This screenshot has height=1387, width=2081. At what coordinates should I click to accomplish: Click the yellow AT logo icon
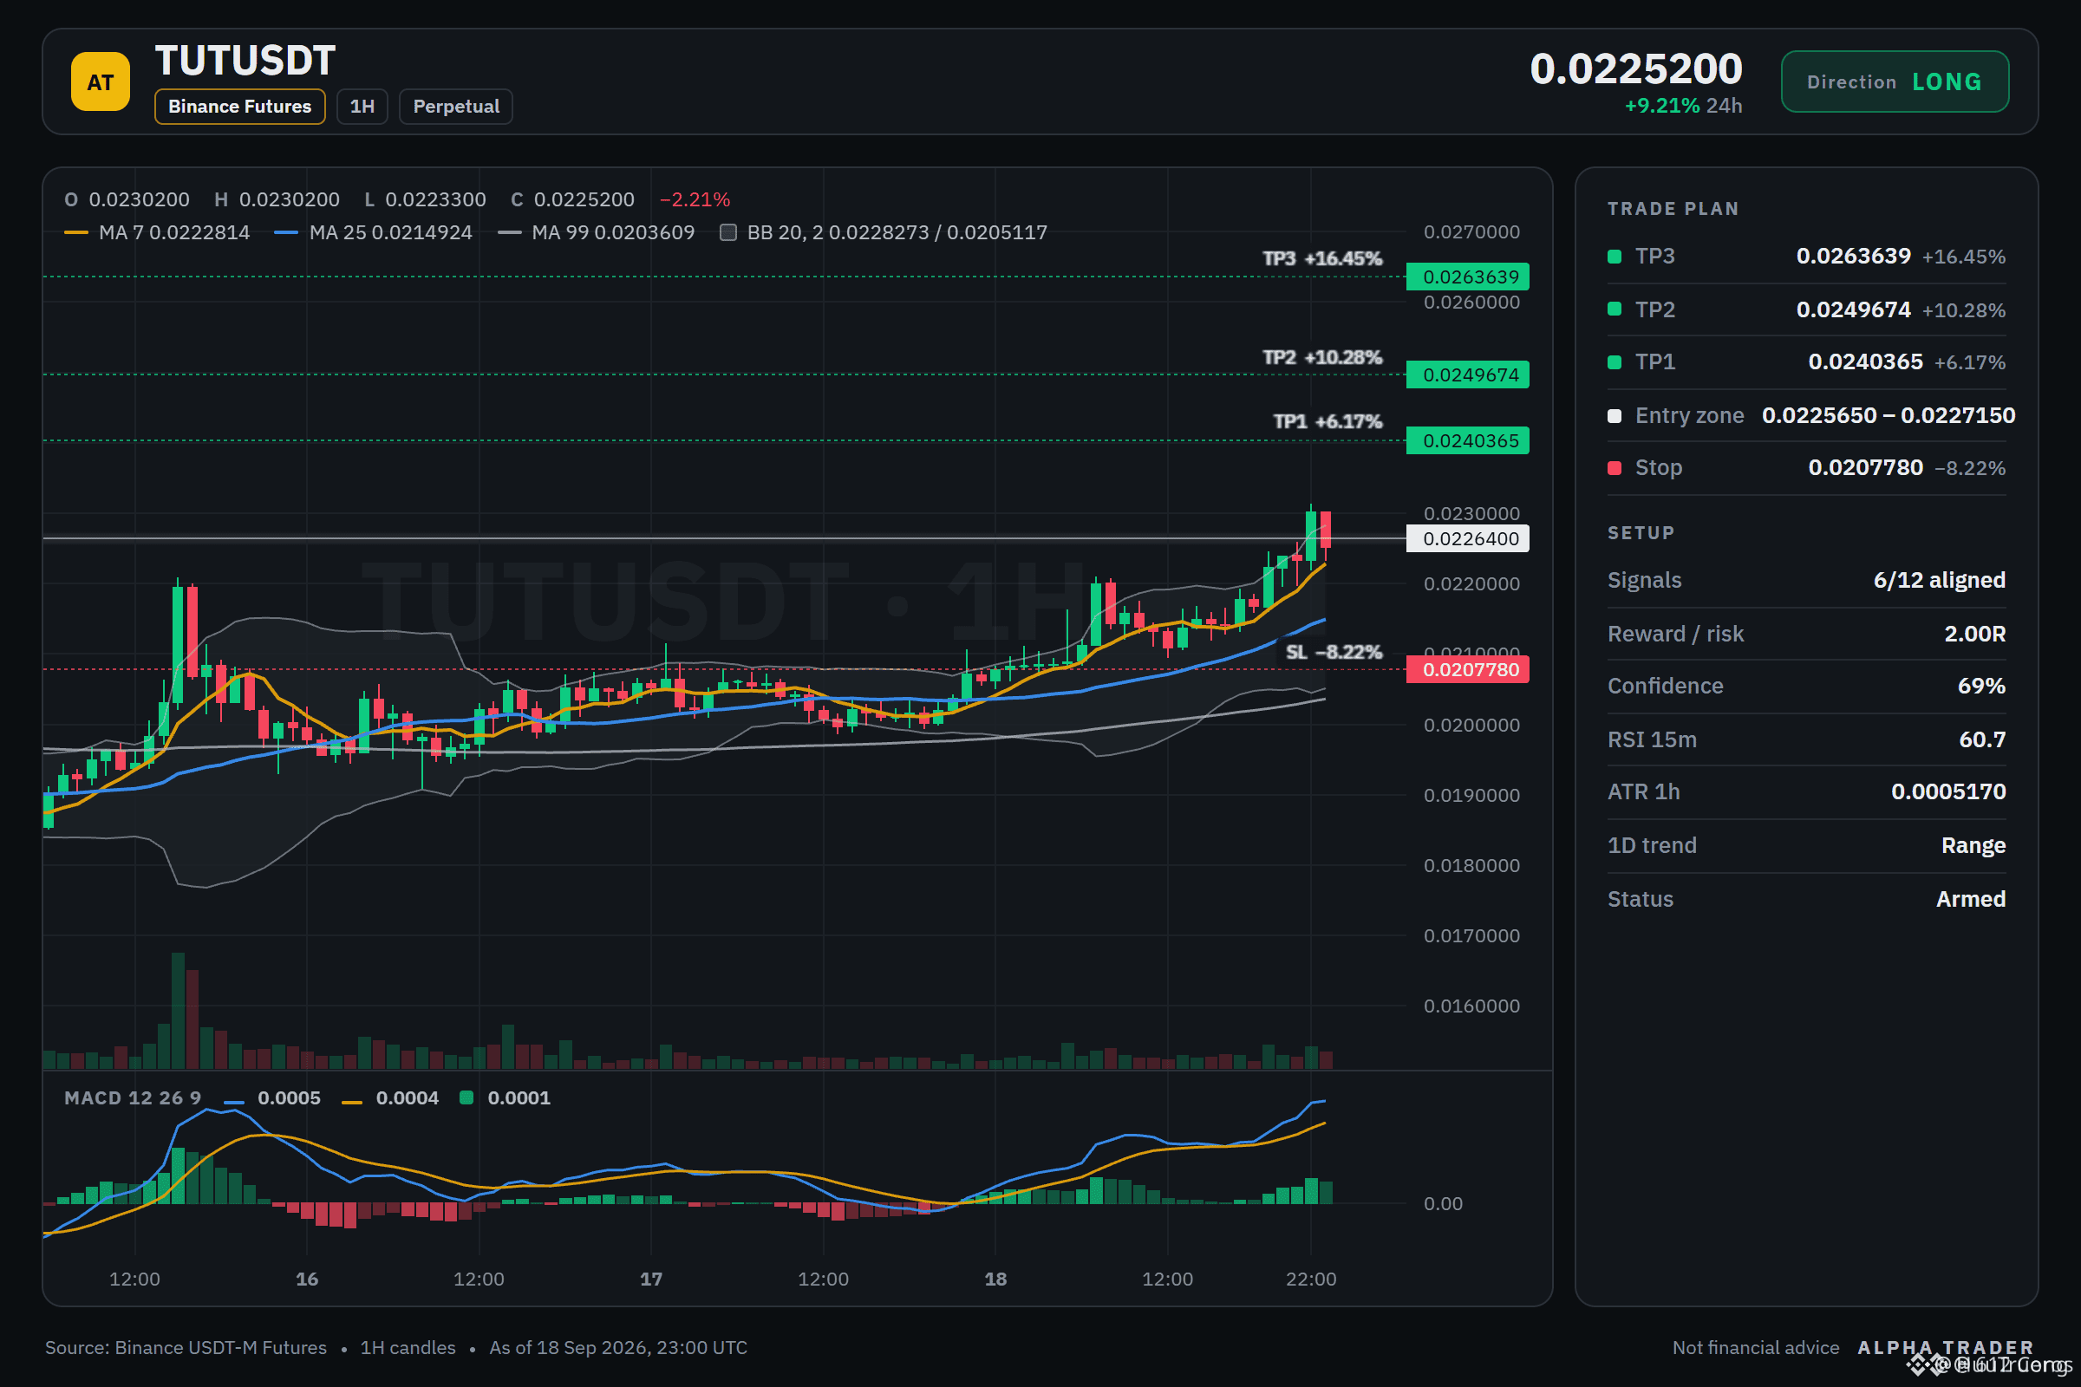click(100, 81)
